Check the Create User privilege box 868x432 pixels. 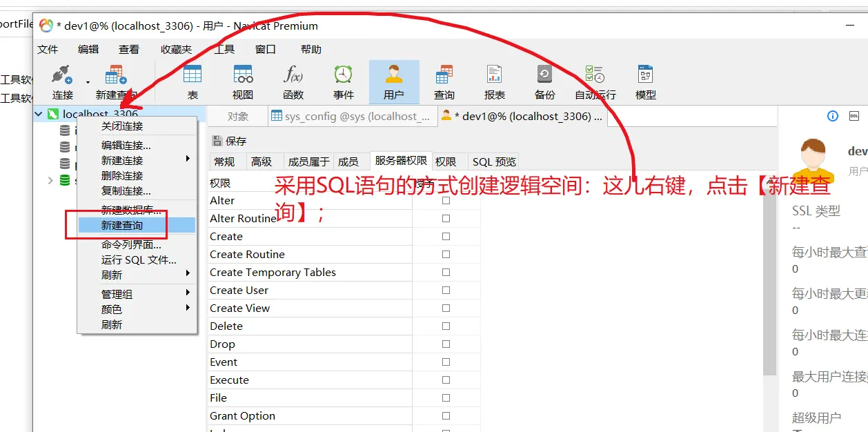click(446, 290)
